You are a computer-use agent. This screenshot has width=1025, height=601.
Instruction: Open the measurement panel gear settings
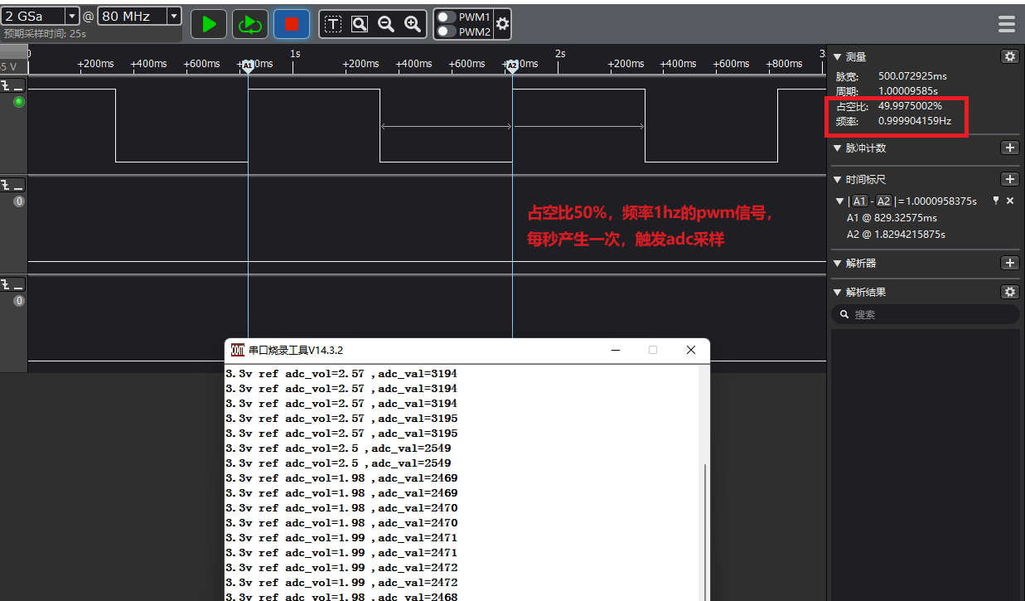pyautogui.click(x=1009, y=56)
